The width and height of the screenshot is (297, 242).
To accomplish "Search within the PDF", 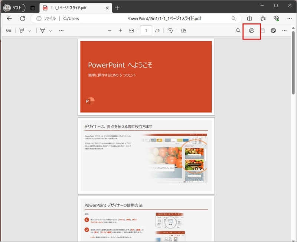I will 238,31.
